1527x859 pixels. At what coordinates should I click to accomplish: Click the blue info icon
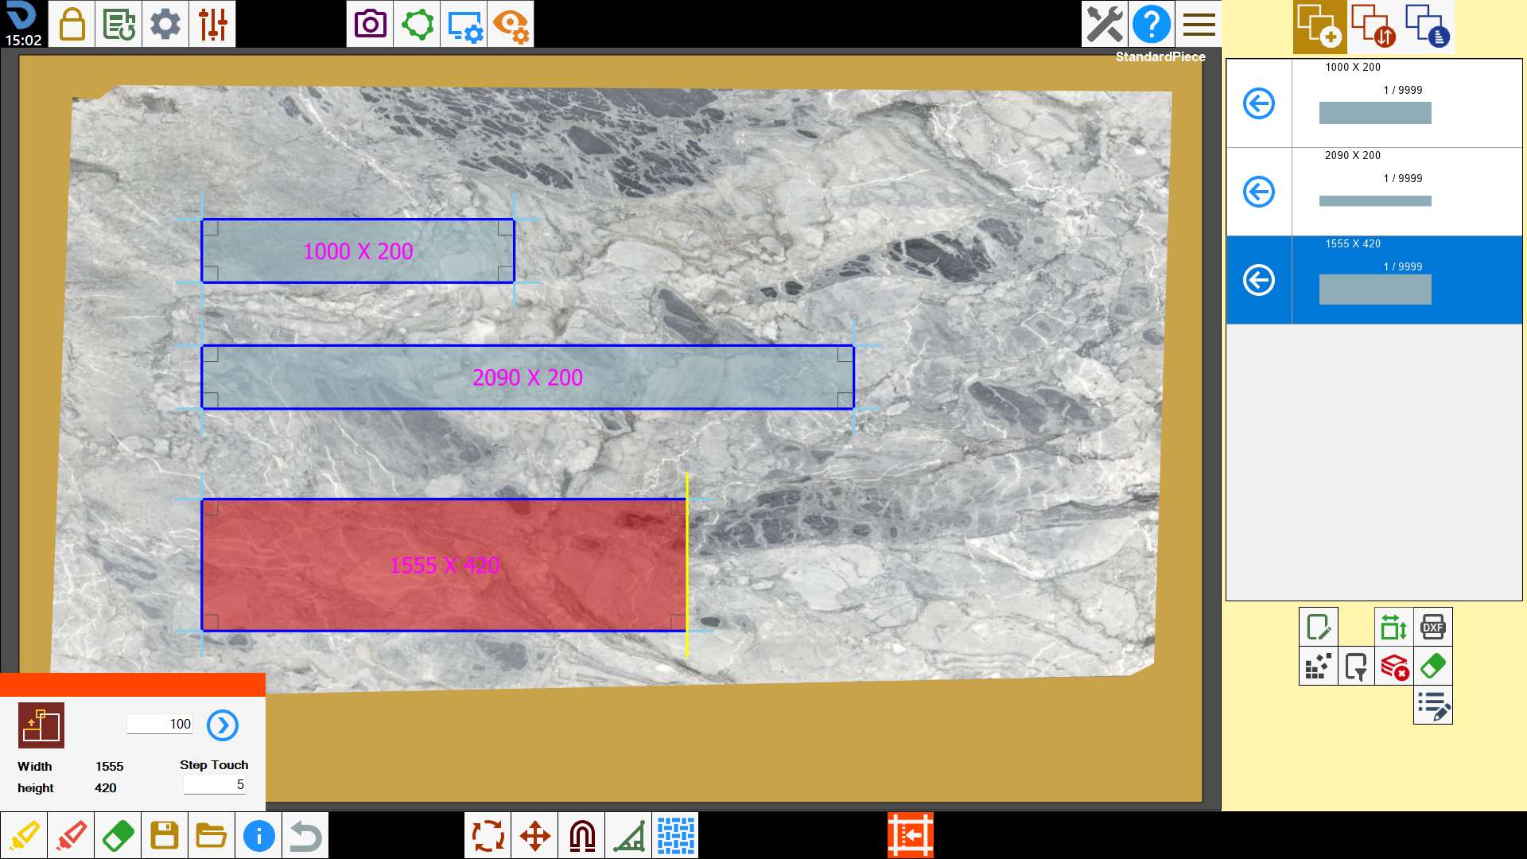[258, 836]
